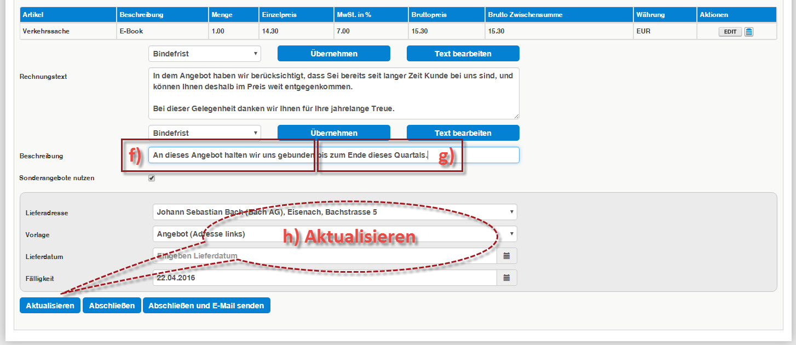Click the MwSt. in % column header
The width and height of the screenshot is (796, 345).
pyautogui.click(x=371, y=15)
